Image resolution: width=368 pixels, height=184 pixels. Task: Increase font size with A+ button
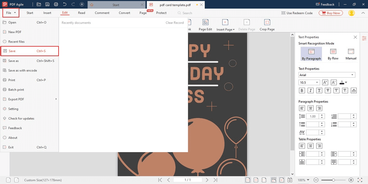(x=325, y=82)
